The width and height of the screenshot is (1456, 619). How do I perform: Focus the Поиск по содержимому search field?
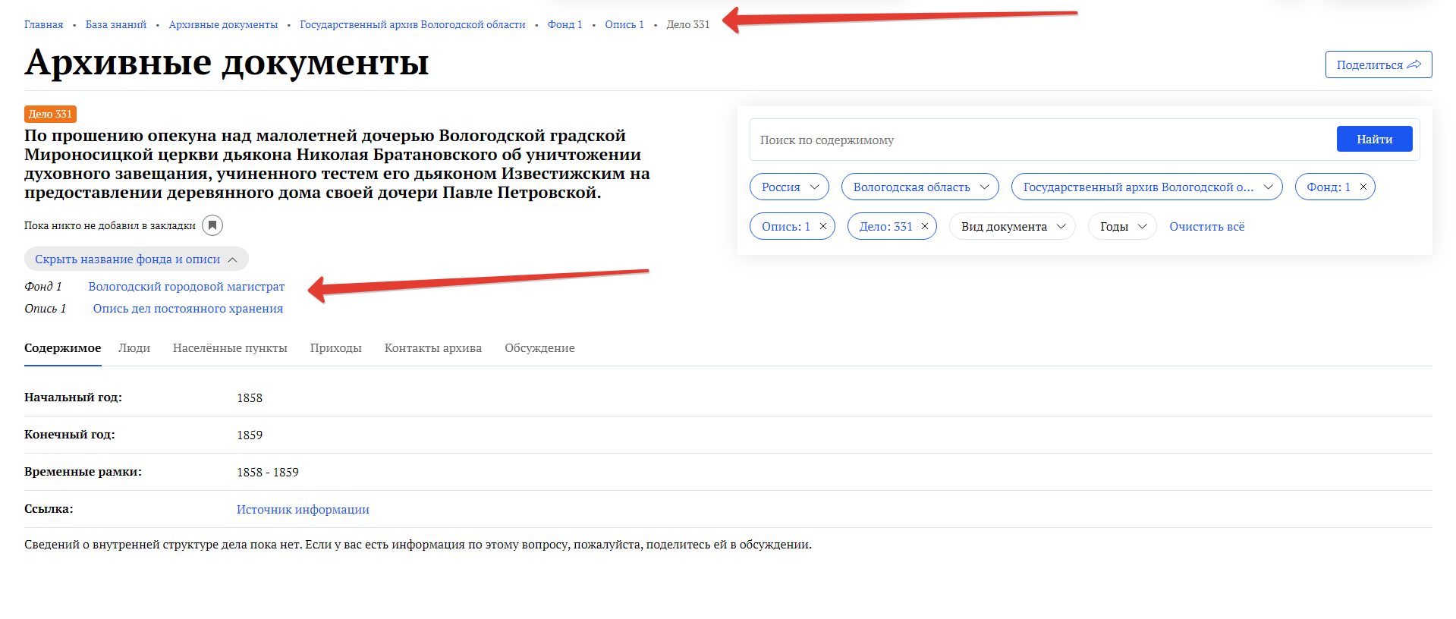(x=1039, y=140)
